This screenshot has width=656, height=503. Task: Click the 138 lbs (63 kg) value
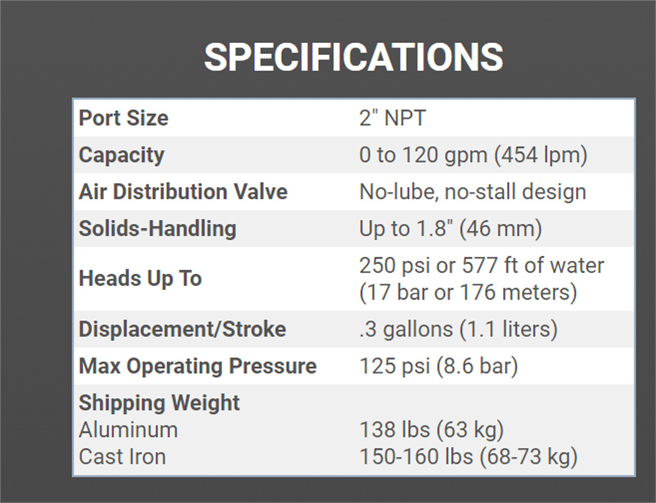pos(431,430)
